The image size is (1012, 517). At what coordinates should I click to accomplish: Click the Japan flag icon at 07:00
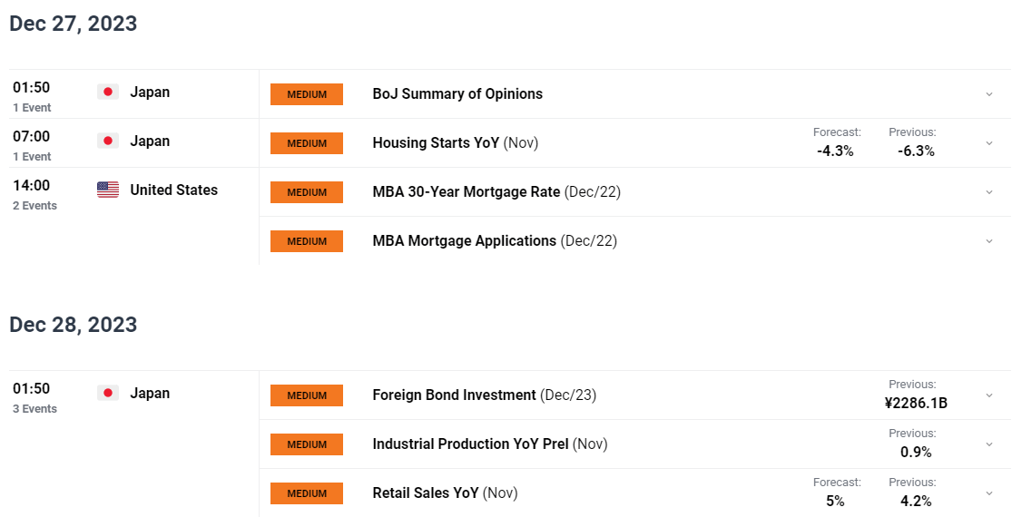tap(108, 141)
